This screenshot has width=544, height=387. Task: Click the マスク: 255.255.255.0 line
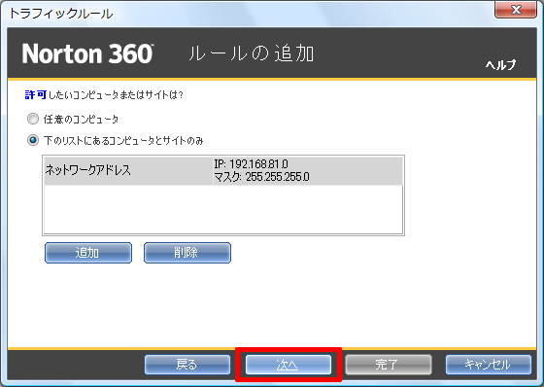pos(261,177)
